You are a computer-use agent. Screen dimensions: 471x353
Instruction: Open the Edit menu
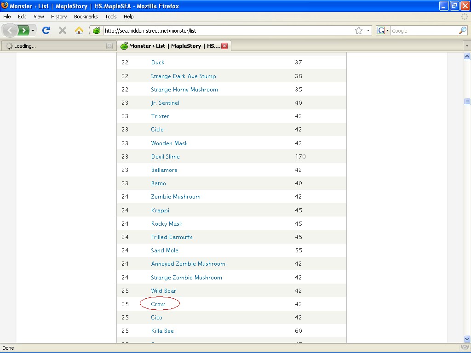(x=22, y=17)
